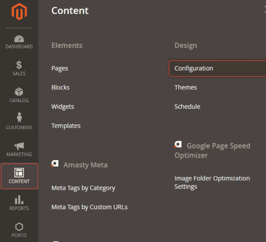The width and height of the screenshot is (266, 242).
Task: Open Blocks under Elements
Action: [x=60, y=88]
